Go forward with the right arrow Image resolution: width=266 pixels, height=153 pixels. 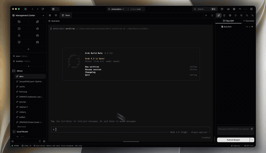pos(38,9)
